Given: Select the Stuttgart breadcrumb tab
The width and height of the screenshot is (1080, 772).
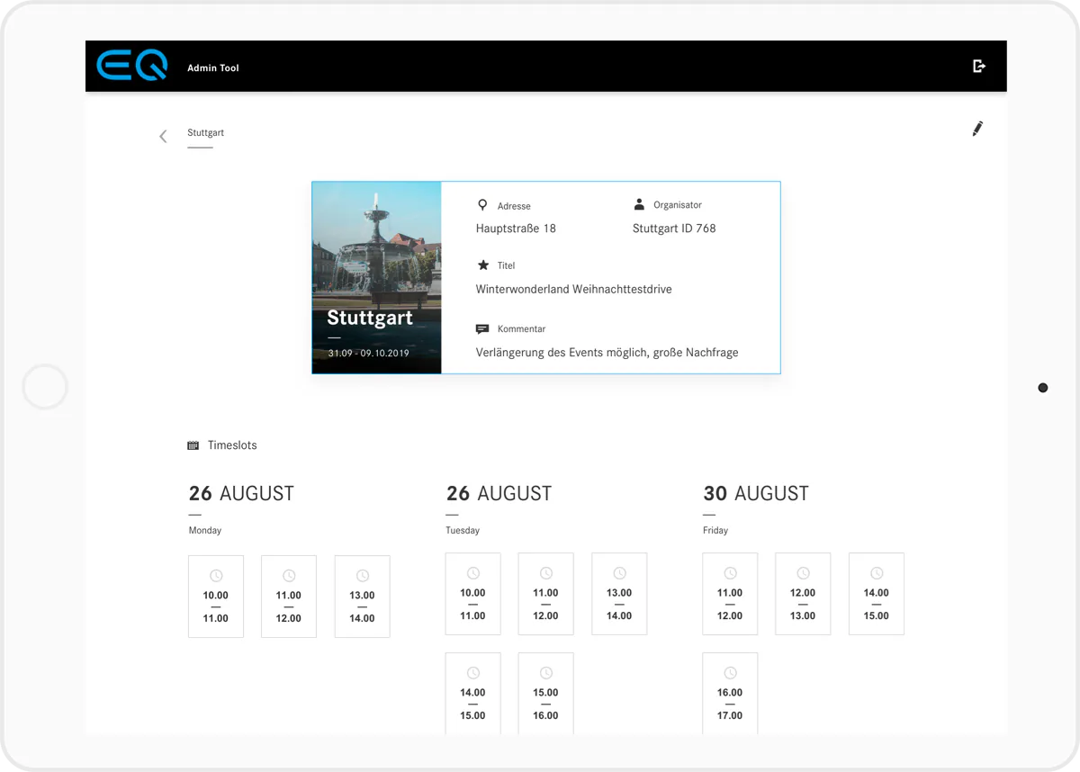Looking at the screenshot, I should 205,132.
